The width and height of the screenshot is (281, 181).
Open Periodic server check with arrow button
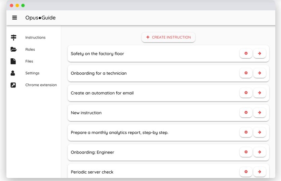(259, 172)
